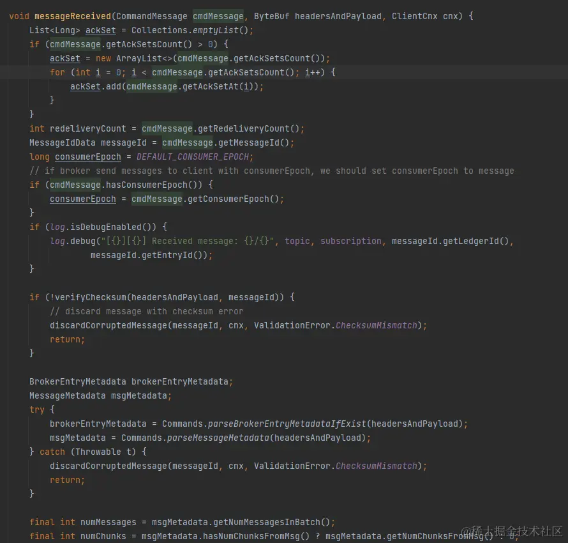Screen dimensions: 568x543
Task: Click 'long consumerEpoch' declaration
Action: coord(75,157)
